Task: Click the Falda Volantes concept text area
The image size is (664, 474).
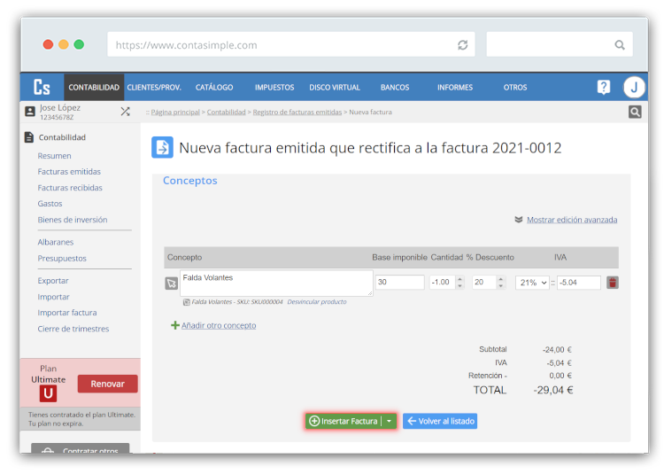Action: point(276,283)
